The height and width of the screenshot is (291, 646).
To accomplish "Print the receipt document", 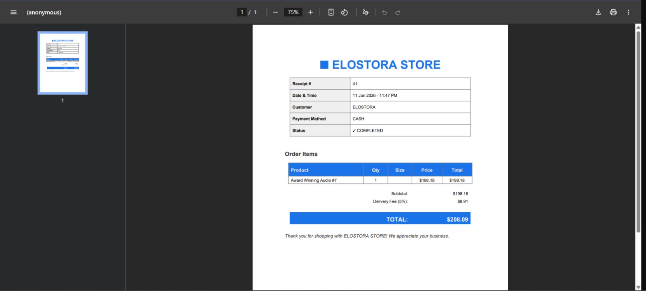I will [613, 12].
